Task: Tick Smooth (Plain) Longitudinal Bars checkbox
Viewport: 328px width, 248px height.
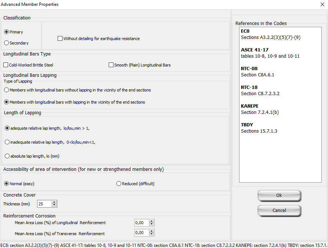Action: coord(111,65)
